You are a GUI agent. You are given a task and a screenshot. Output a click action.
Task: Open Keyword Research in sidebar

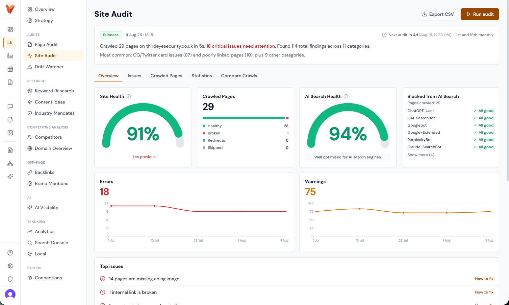[x=53, y=91]
